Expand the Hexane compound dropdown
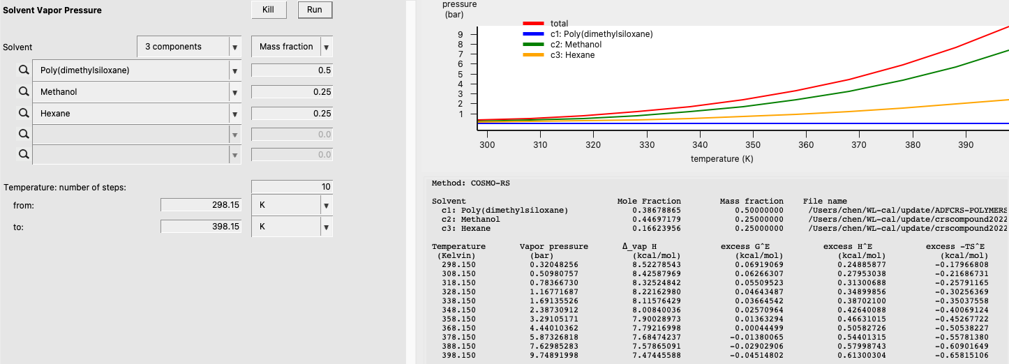The image size is (1009, 364). click(x=234, y=113)
